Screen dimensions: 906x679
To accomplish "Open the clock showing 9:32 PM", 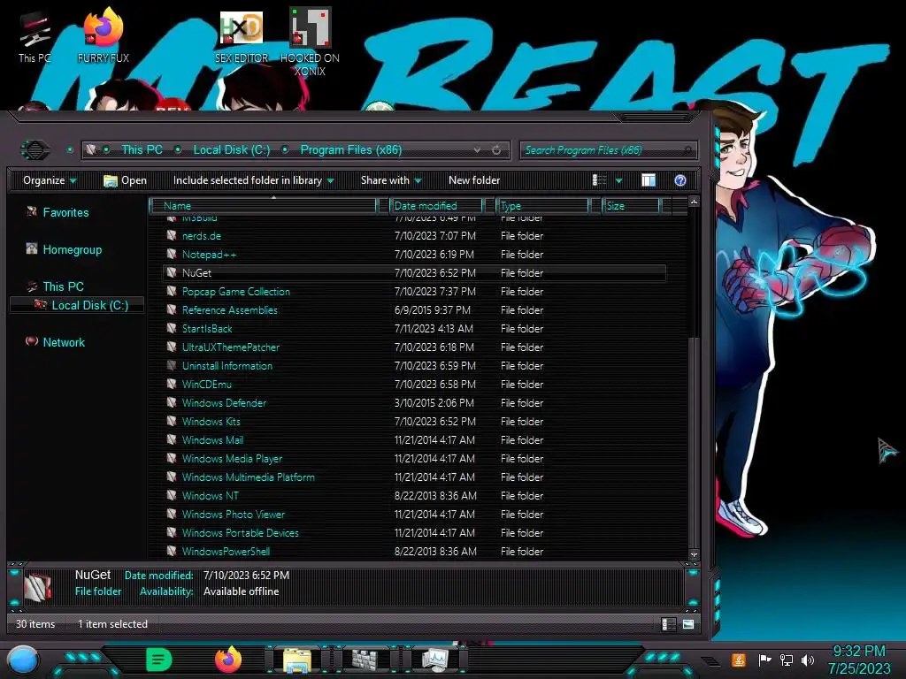I will (858, 660).
